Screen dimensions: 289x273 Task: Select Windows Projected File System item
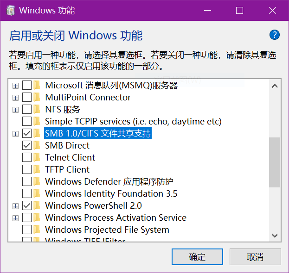(107, 230)
